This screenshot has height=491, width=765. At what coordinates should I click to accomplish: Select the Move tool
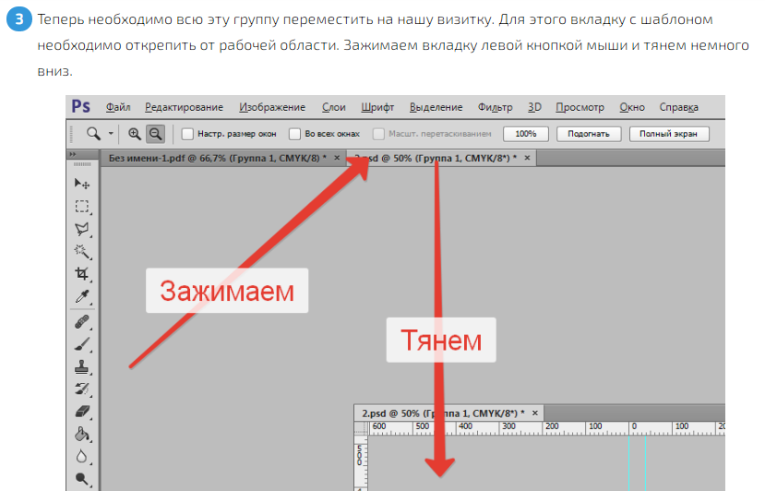[x=82, y=184]
